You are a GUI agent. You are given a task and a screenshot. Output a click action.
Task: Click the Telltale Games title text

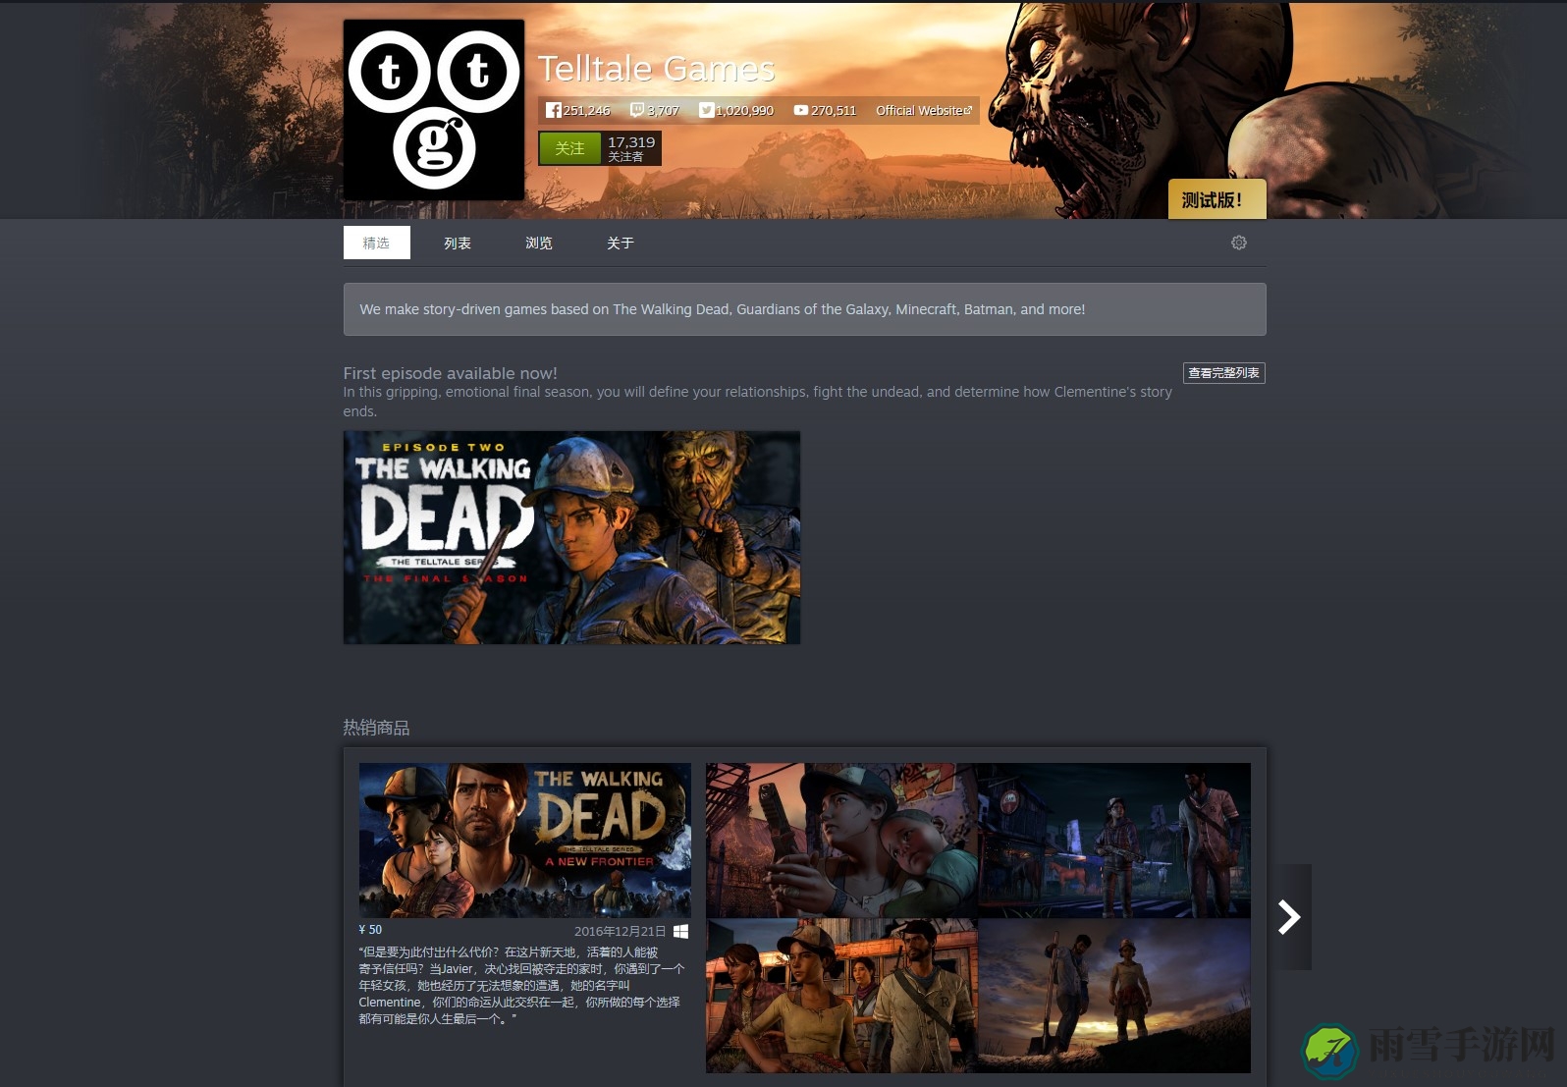tap(656, 69)
